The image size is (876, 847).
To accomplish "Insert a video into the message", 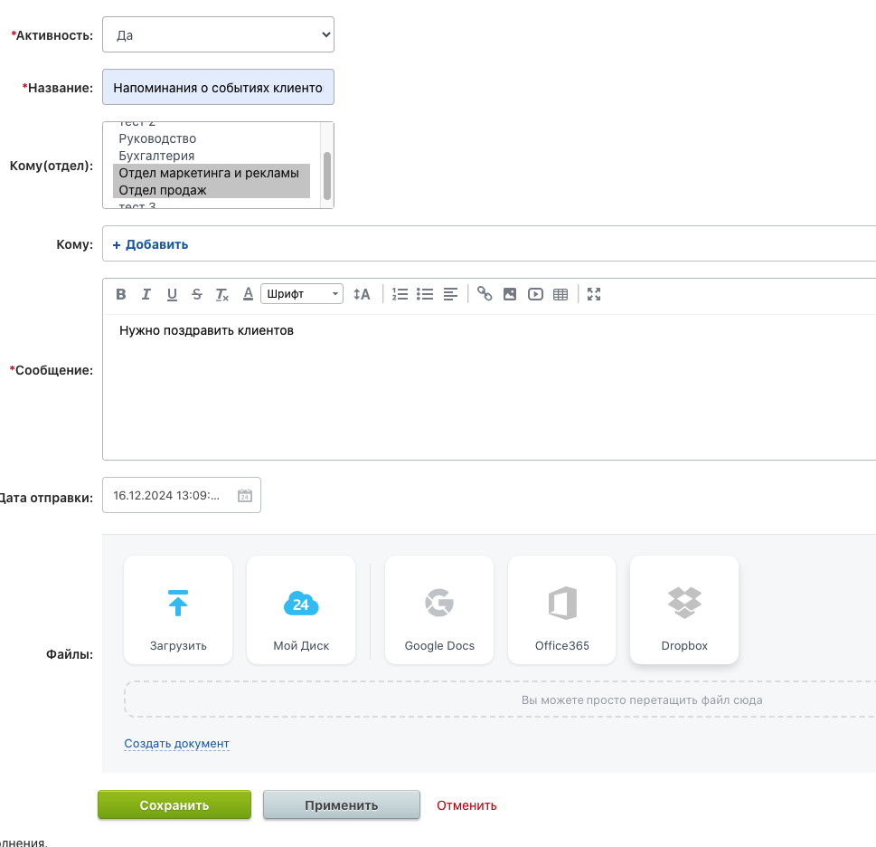I will 535,294.
